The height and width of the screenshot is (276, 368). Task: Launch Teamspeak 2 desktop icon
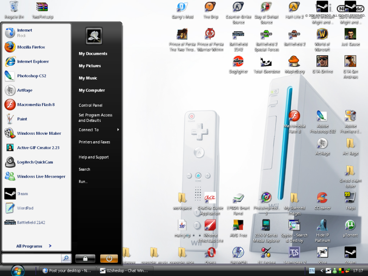pyautogui.click(x=294, y=255)
